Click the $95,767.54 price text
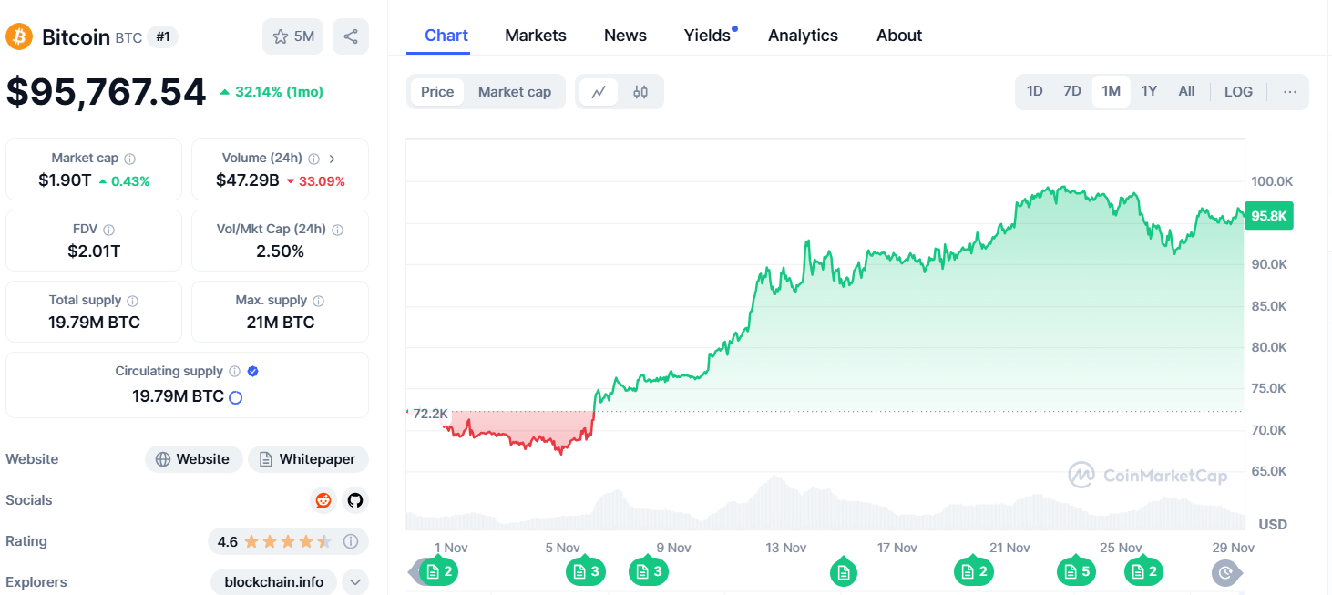Image resolution: width=1332 pixels, height=595 pixels. 106,92
